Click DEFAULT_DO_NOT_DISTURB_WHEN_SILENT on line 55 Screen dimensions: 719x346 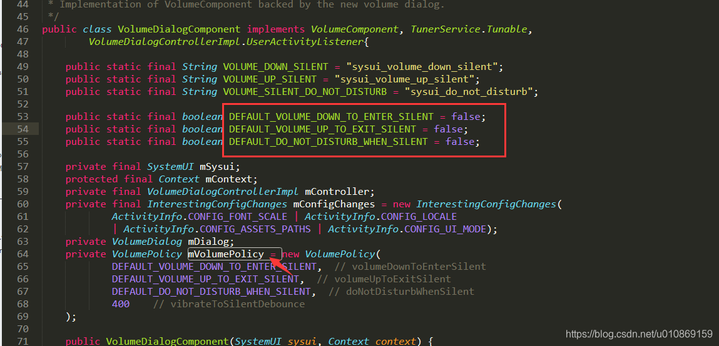pyautogui.click(x=329, y=142)
